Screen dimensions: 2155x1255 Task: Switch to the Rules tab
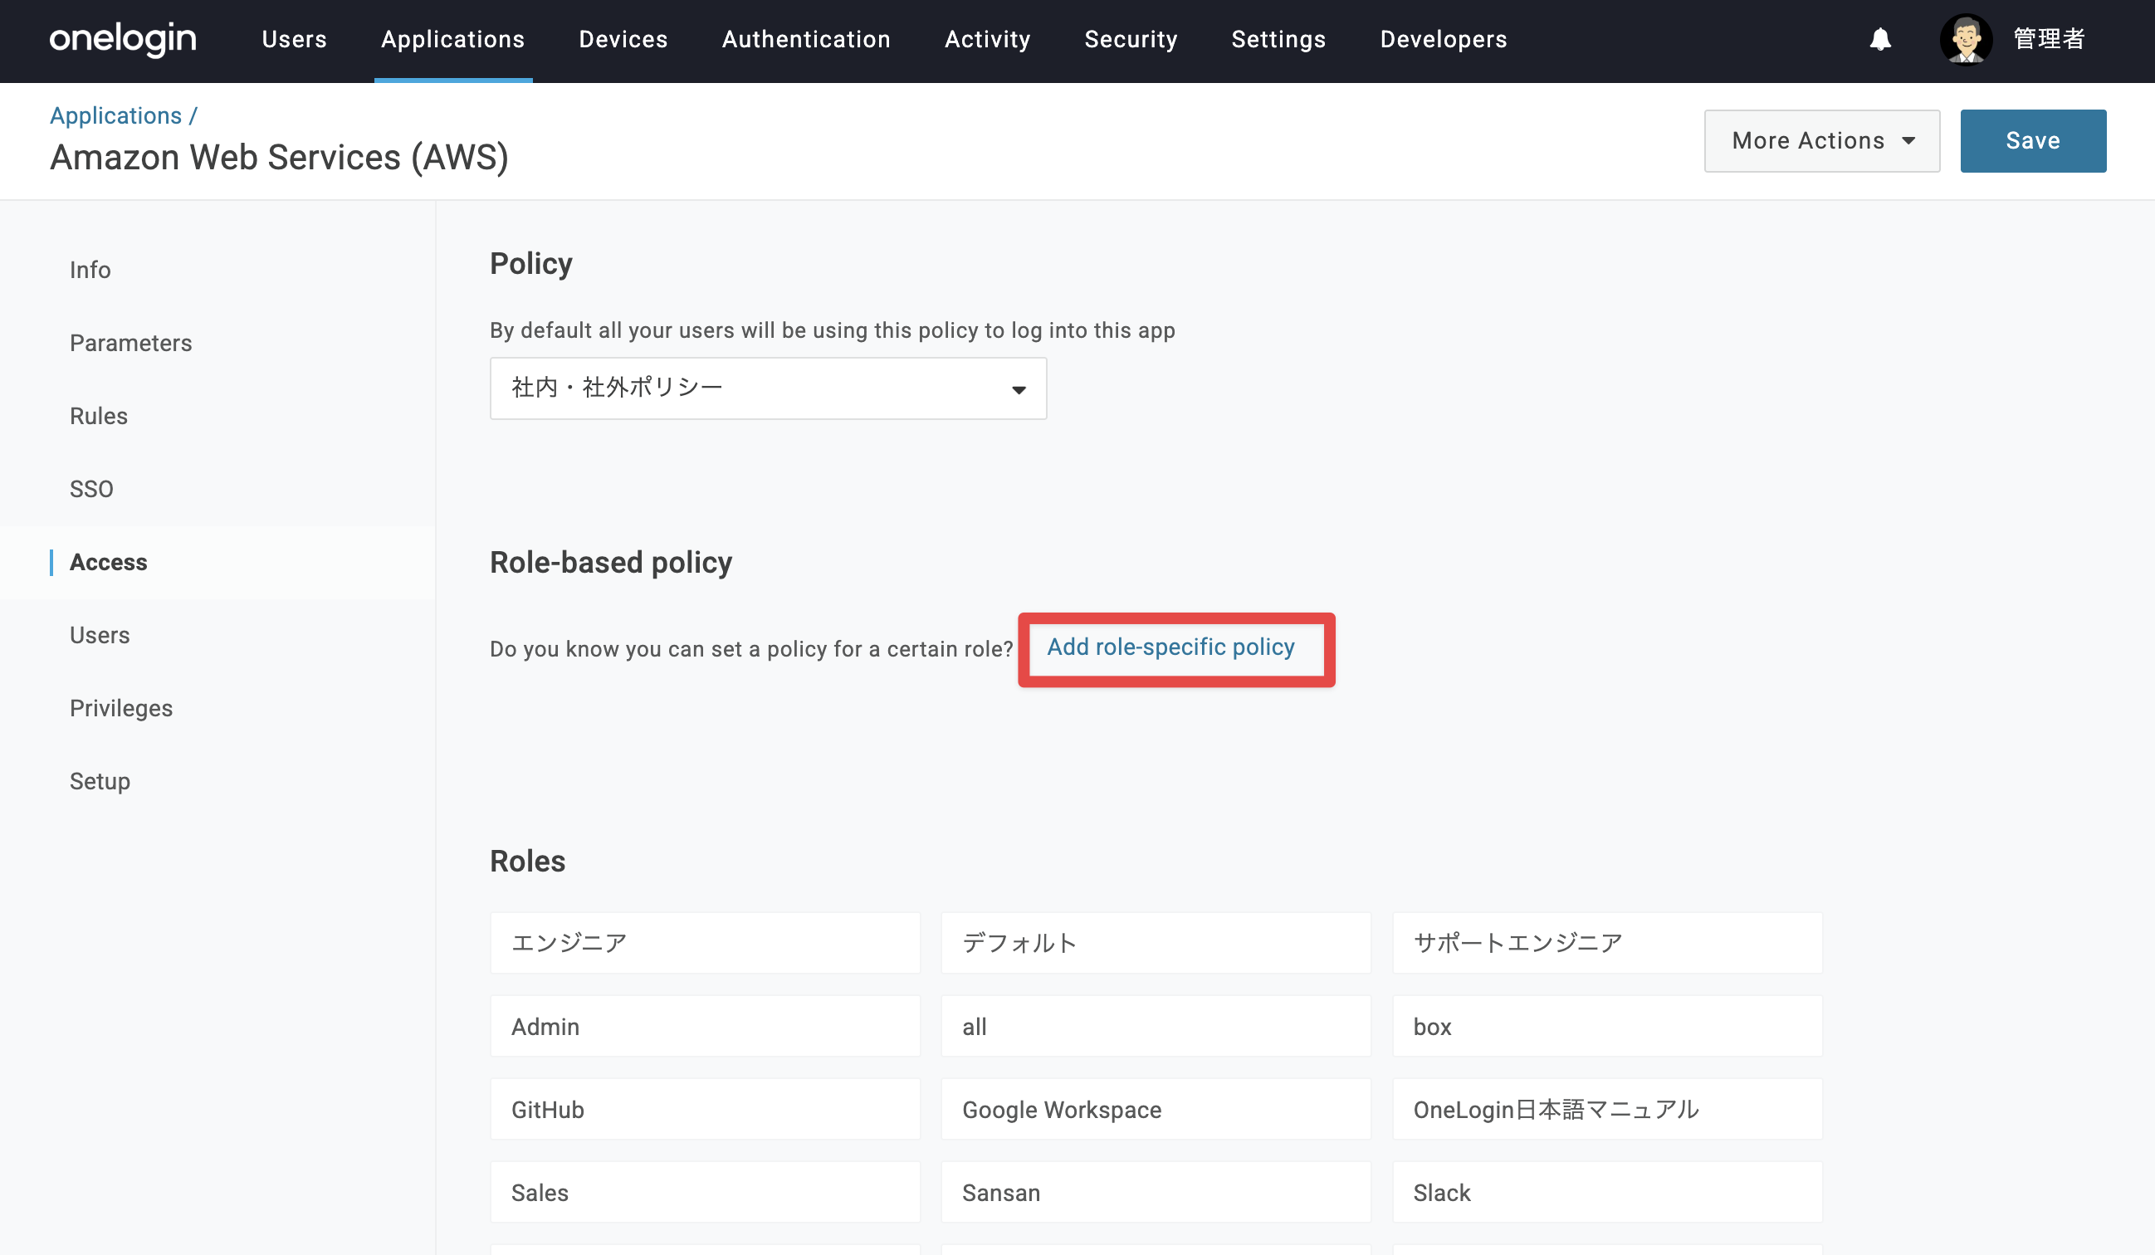pyautogui.click(x=98, y=417)
